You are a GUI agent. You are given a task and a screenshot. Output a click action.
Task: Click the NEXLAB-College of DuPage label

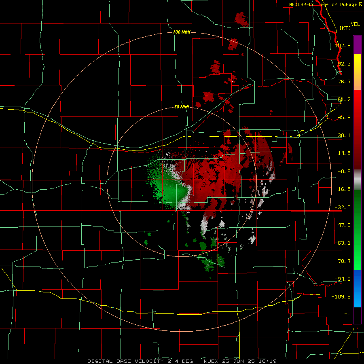tap(323, 4)
